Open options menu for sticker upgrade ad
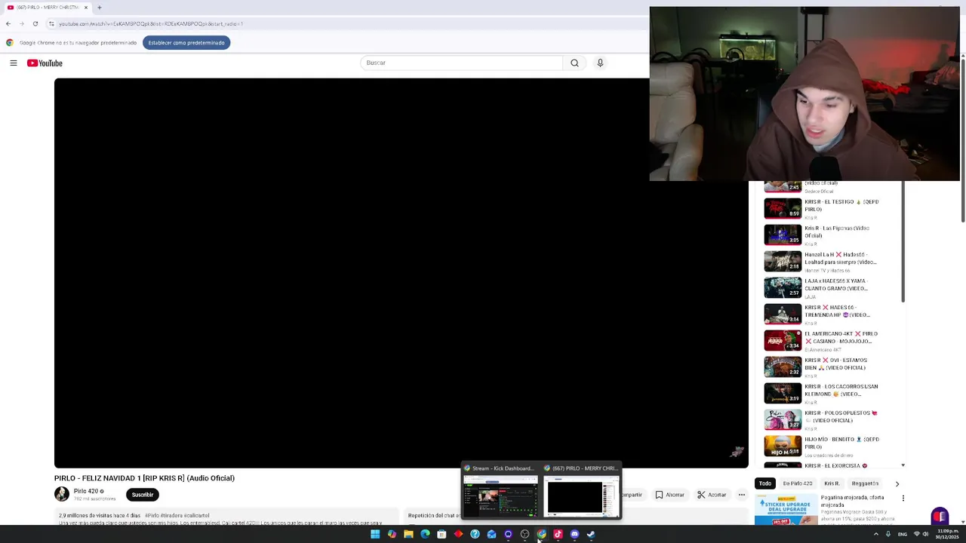Viewport: 966px width, 543px height. (x=903, y=499)
